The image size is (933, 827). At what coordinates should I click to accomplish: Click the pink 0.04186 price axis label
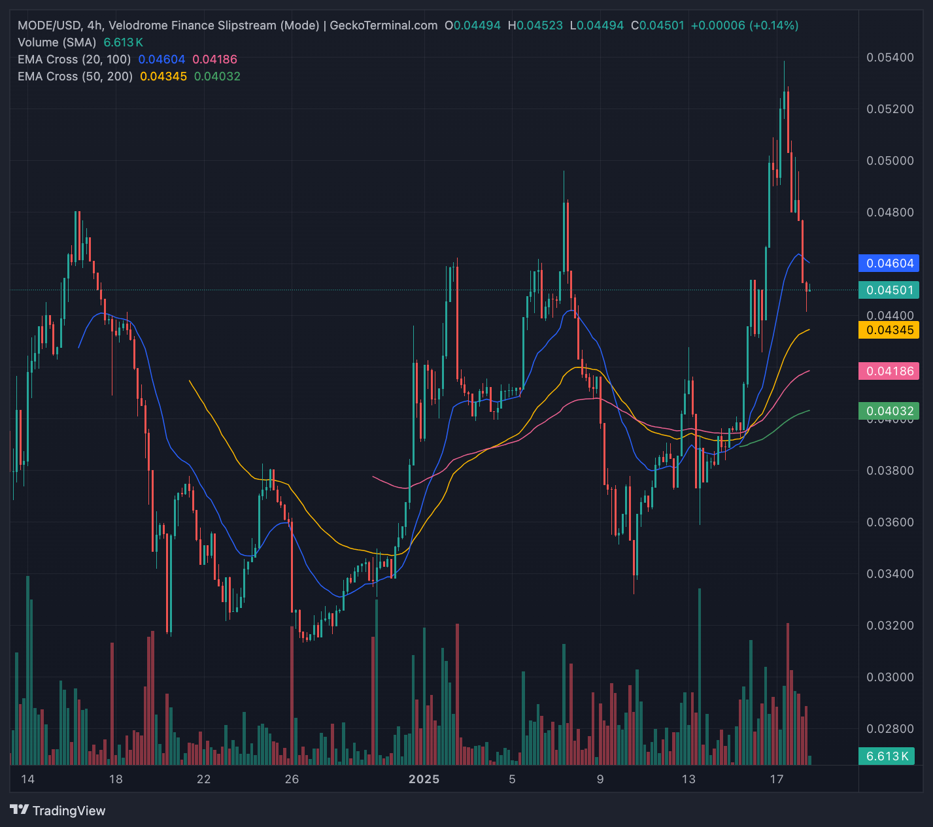pyautogui.click(x=889, y=371)
